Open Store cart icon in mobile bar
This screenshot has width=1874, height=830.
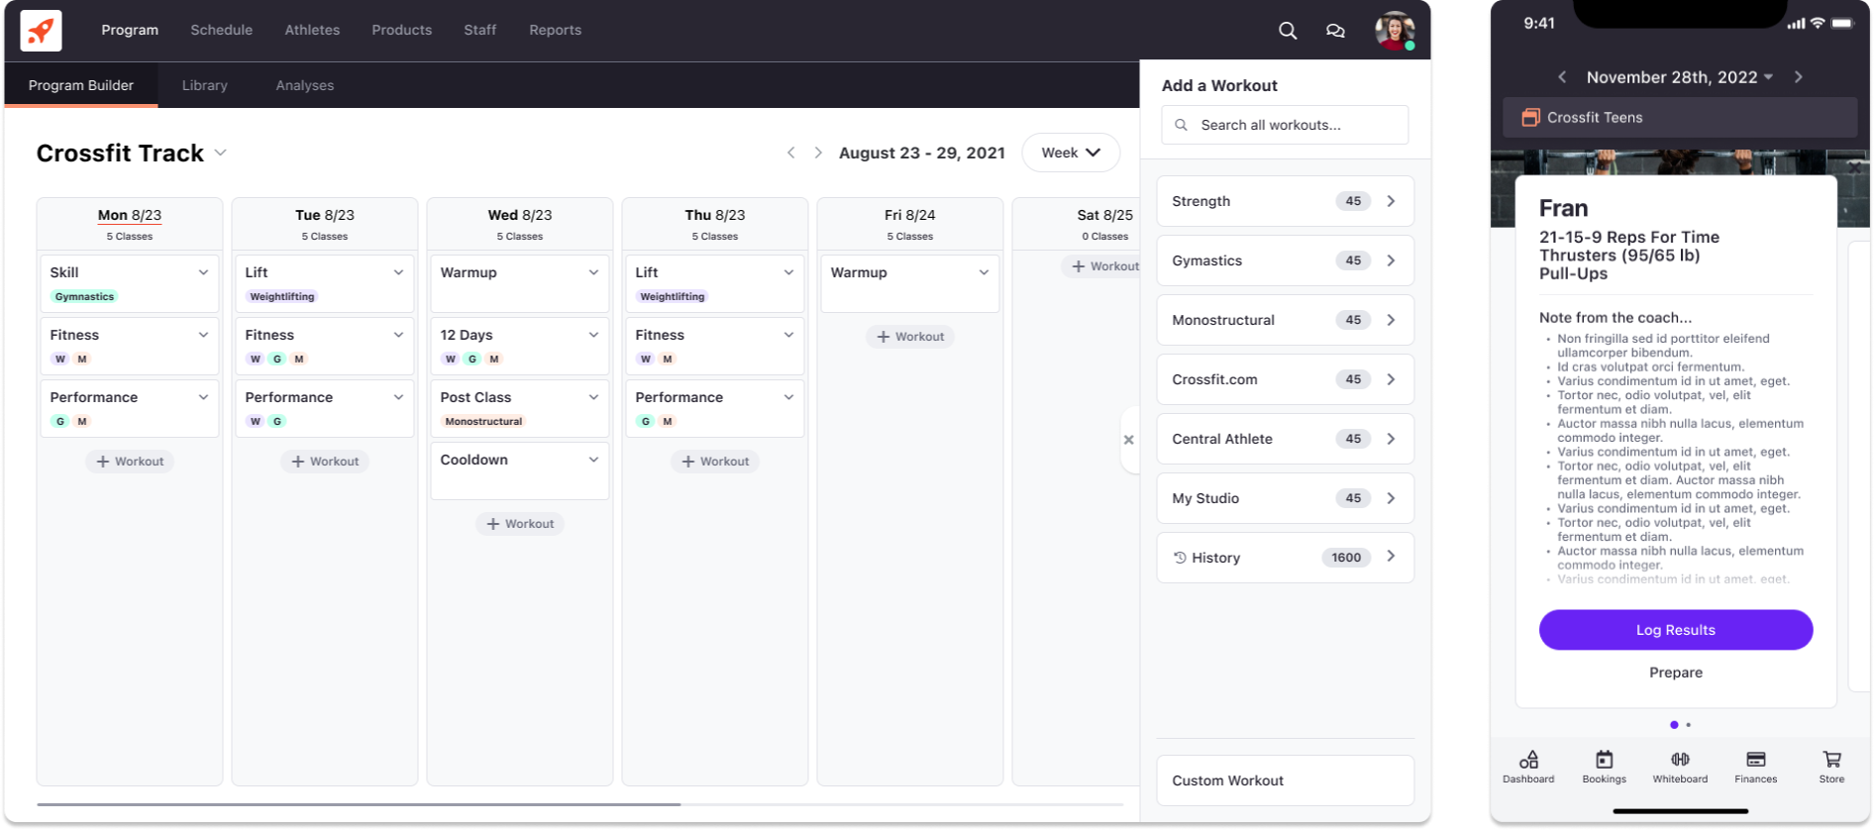pyautogui.click(x=1831, y=767)
